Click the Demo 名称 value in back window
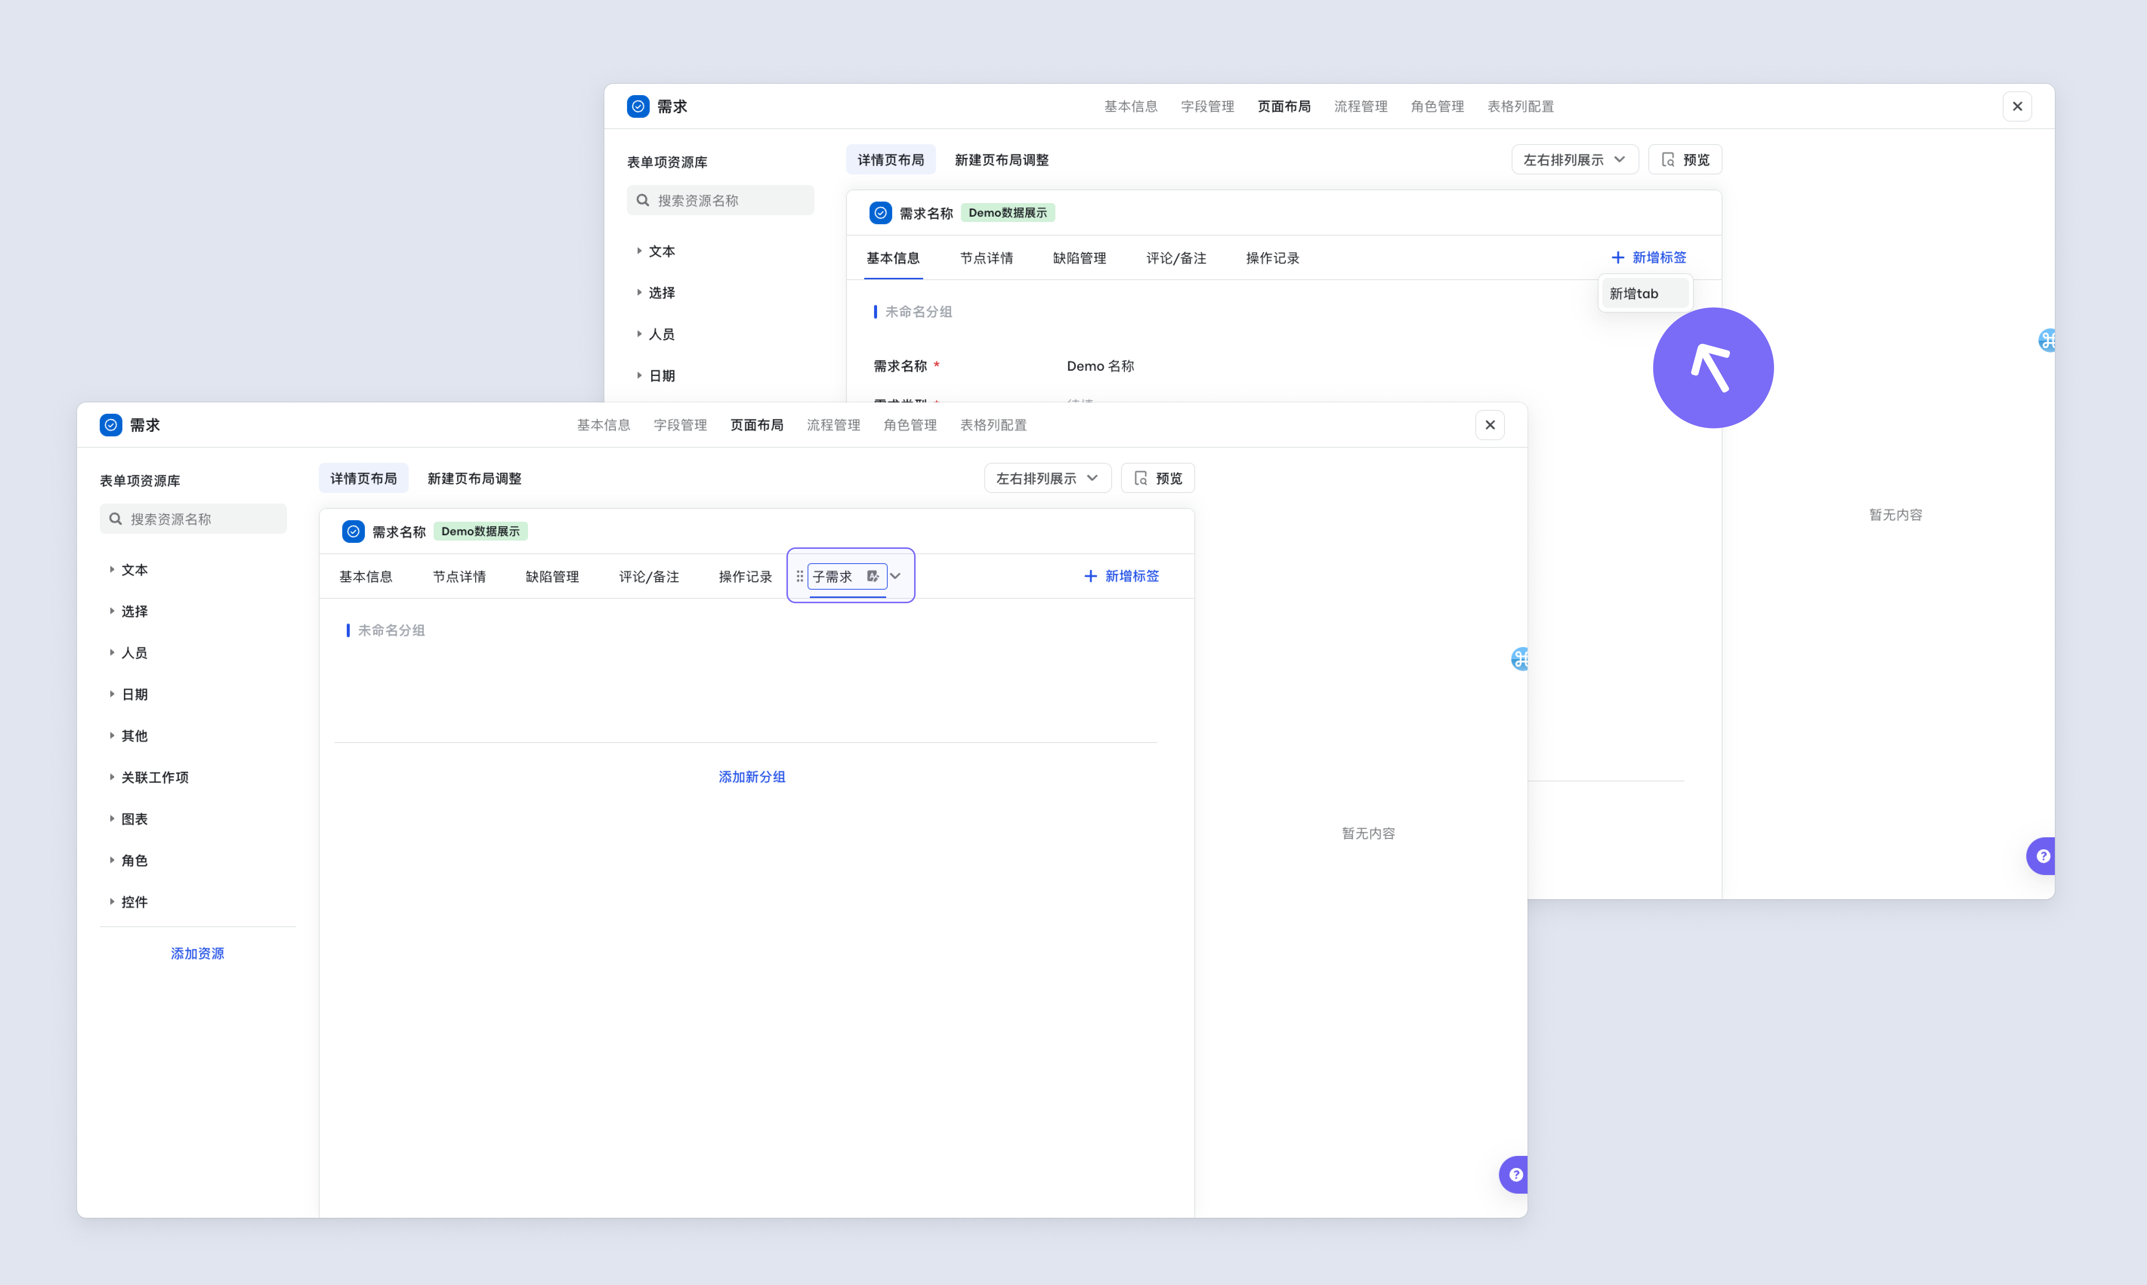 point(1100,366)
